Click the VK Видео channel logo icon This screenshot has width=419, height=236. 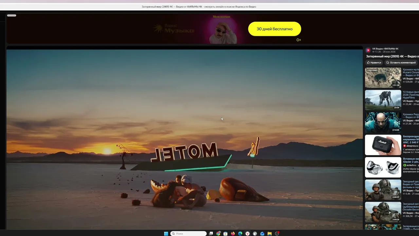[x=368, y=50]
